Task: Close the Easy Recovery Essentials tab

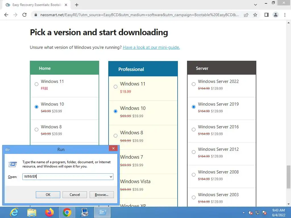Action: 66,5
